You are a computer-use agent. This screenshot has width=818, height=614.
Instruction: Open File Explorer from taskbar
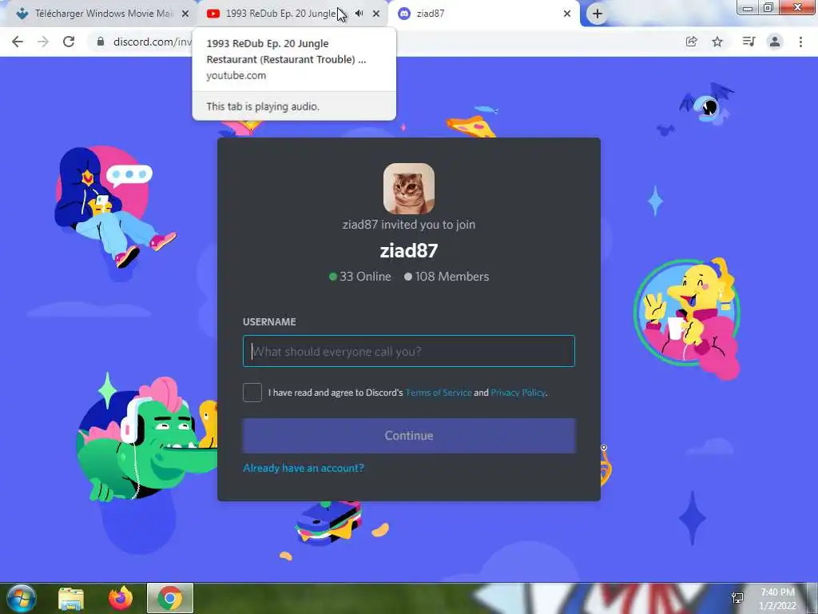click(71, 598)
